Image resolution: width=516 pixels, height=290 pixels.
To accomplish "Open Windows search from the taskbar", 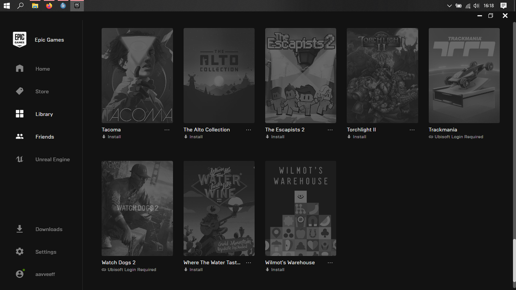I will [21, 6].
